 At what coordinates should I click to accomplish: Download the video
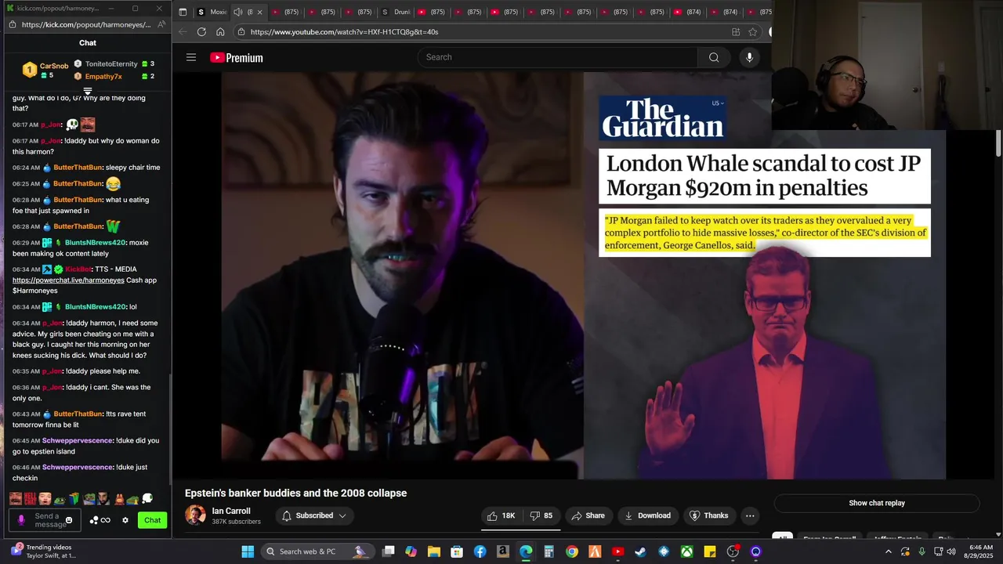(x=648, y=515)
